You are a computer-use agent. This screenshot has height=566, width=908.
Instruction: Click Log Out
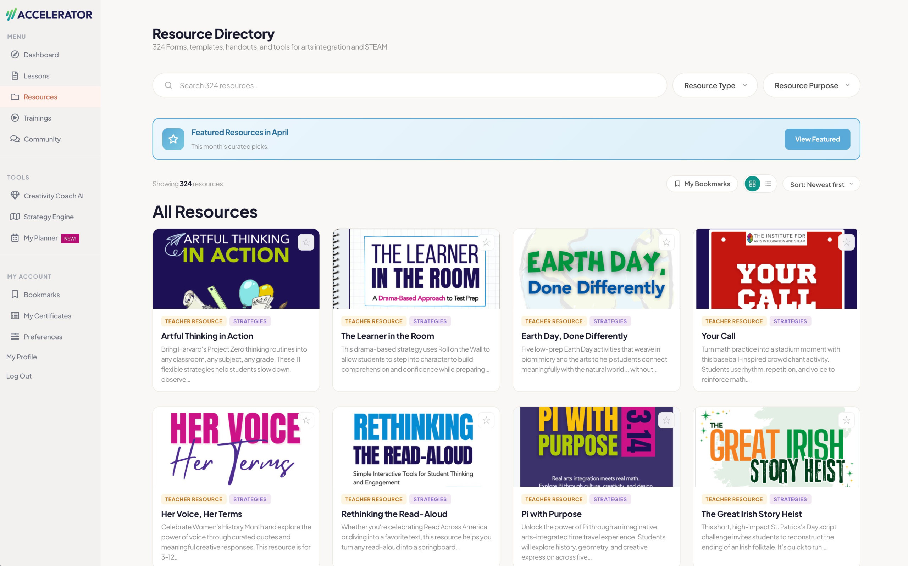(19, 376)
